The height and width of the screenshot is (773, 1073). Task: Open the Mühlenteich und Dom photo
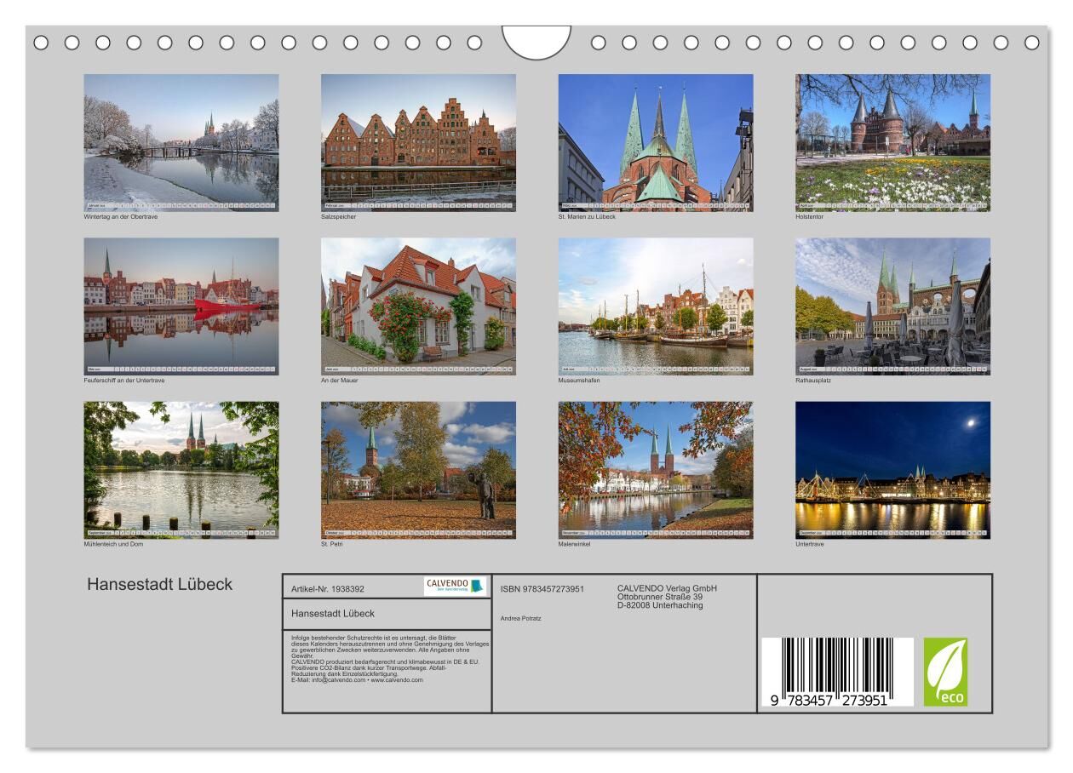[181, 470]
